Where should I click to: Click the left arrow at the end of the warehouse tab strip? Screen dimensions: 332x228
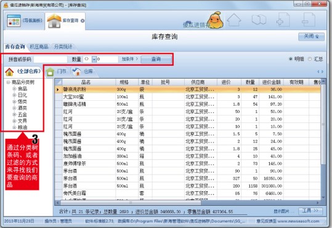318,72
